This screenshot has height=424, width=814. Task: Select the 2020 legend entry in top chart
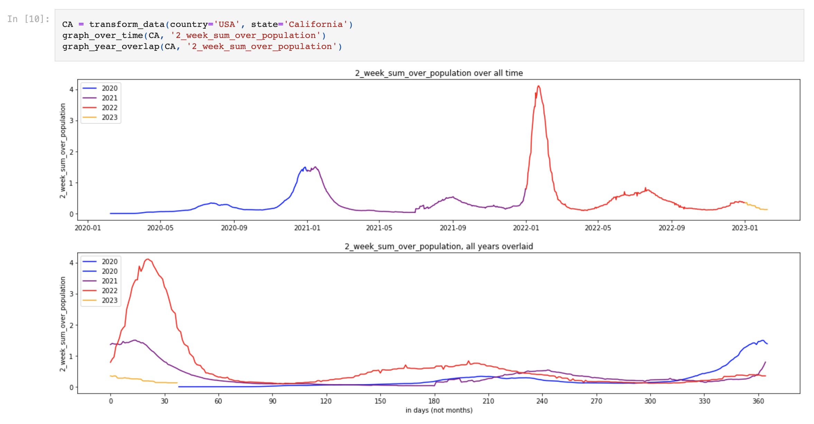coord(109,88)
